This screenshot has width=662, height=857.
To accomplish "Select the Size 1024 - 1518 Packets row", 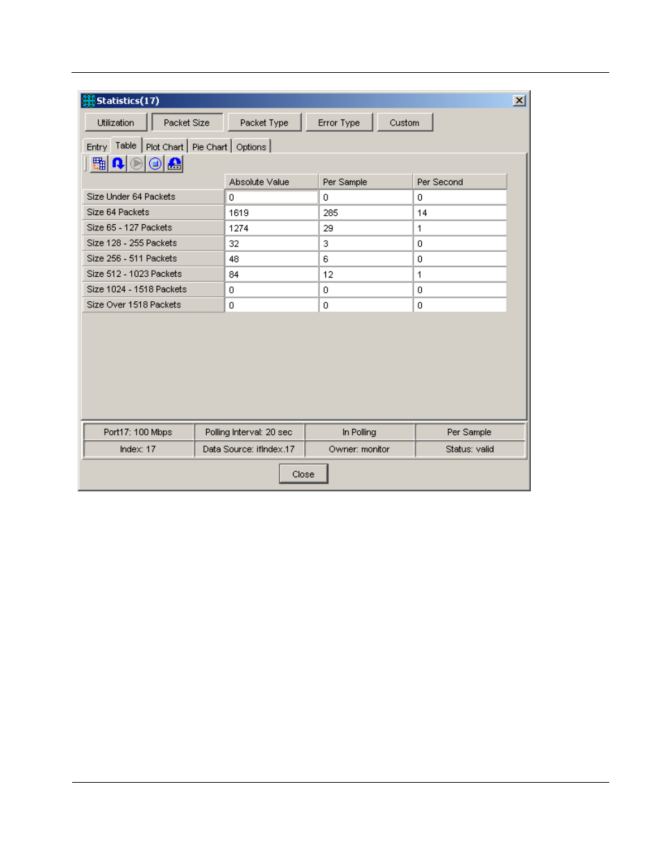I will click(153, 289).
